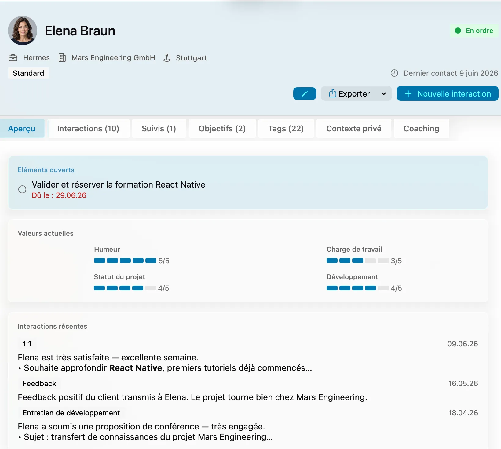Click the Développement 4/5 rating bar
501x449 pixels.
358,288
